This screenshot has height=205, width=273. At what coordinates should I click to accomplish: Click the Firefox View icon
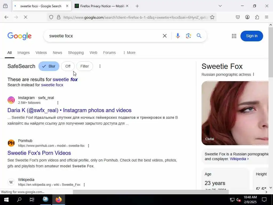5,6
